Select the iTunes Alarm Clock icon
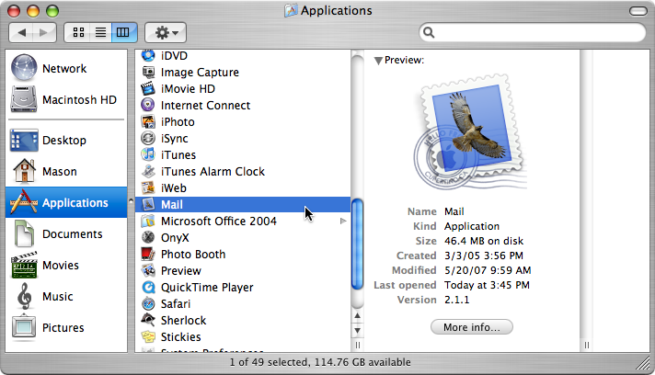This screenshot has height=375, width=655. (x=148, y=172)
